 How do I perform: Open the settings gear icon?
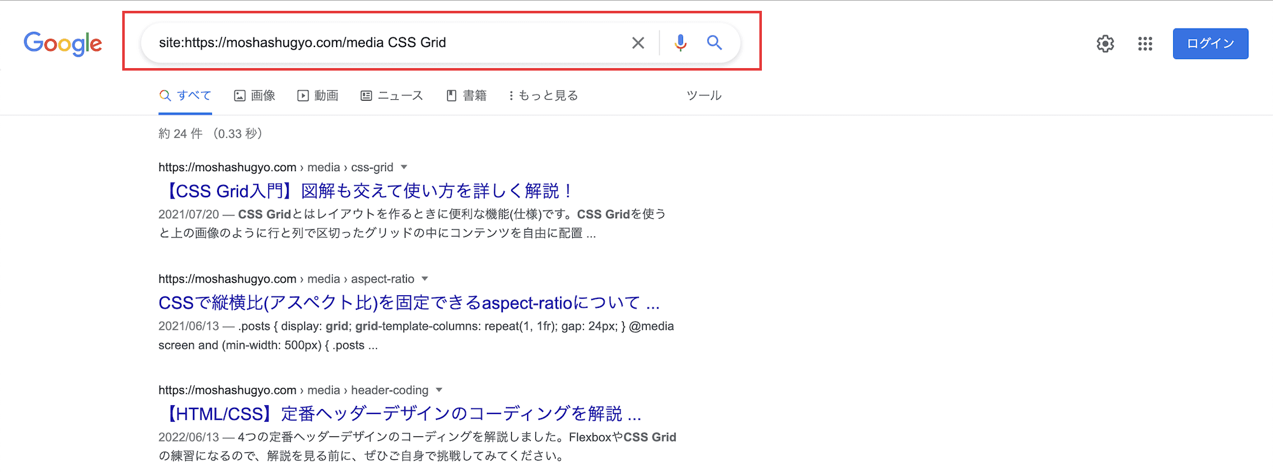point(1106,43)
